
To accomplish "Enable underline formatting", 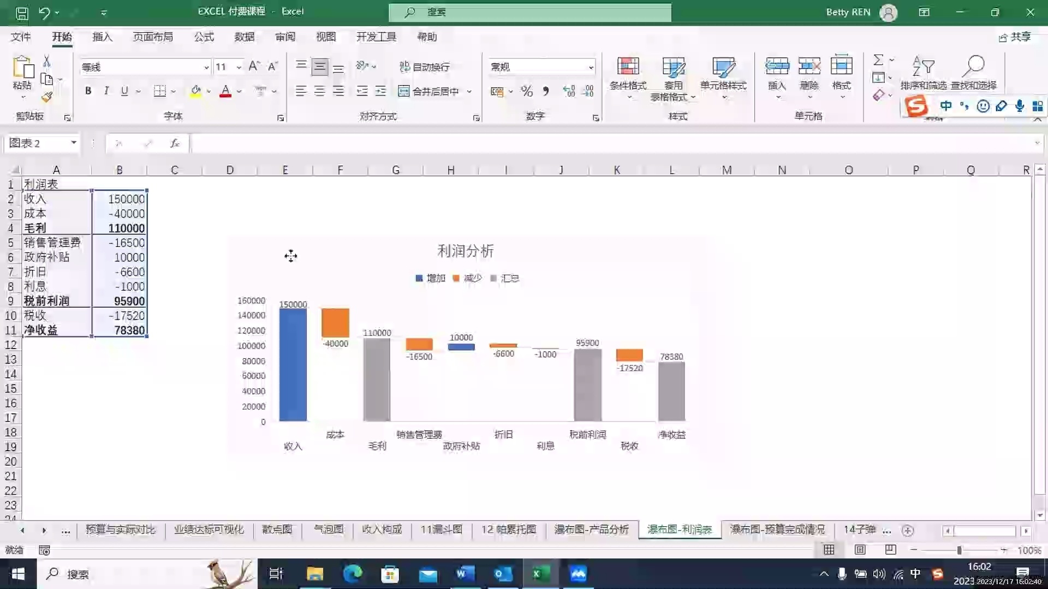I will (124, 91).
